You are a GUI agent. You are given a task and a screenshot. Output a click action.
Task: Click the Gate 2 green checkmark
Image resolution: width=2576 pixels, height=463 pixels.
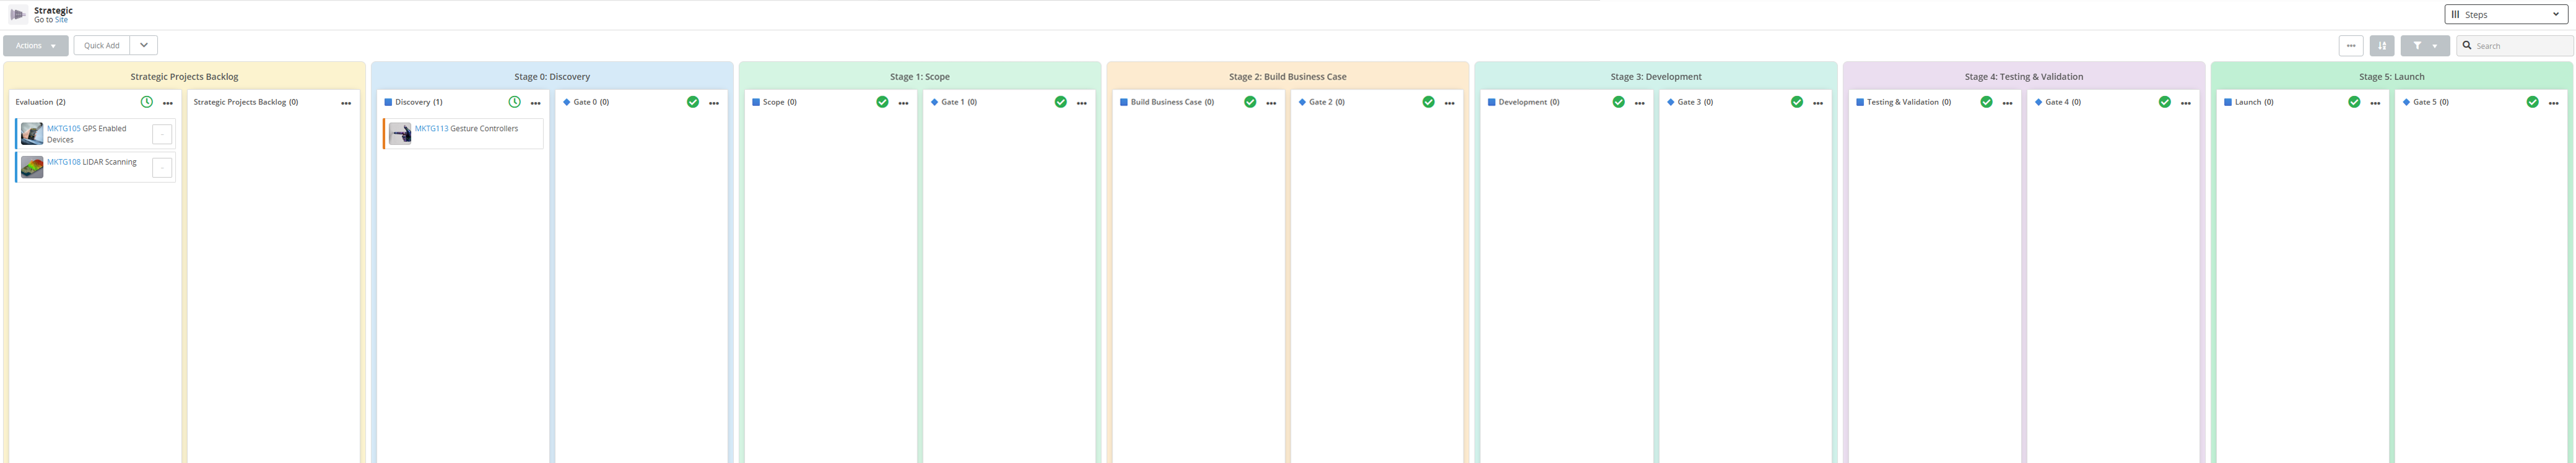click(x=1428, y=102)
